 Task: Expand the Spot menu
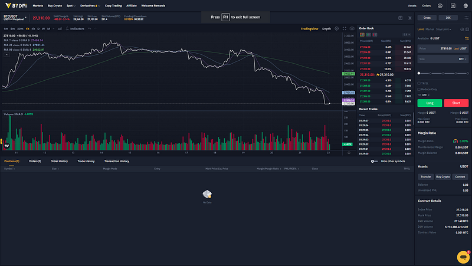pos(71,6)
